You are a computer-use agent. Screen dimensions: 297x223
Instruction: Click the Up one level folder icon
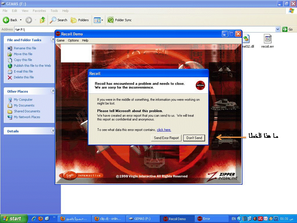pyautogui.click(x=42, y=20)
